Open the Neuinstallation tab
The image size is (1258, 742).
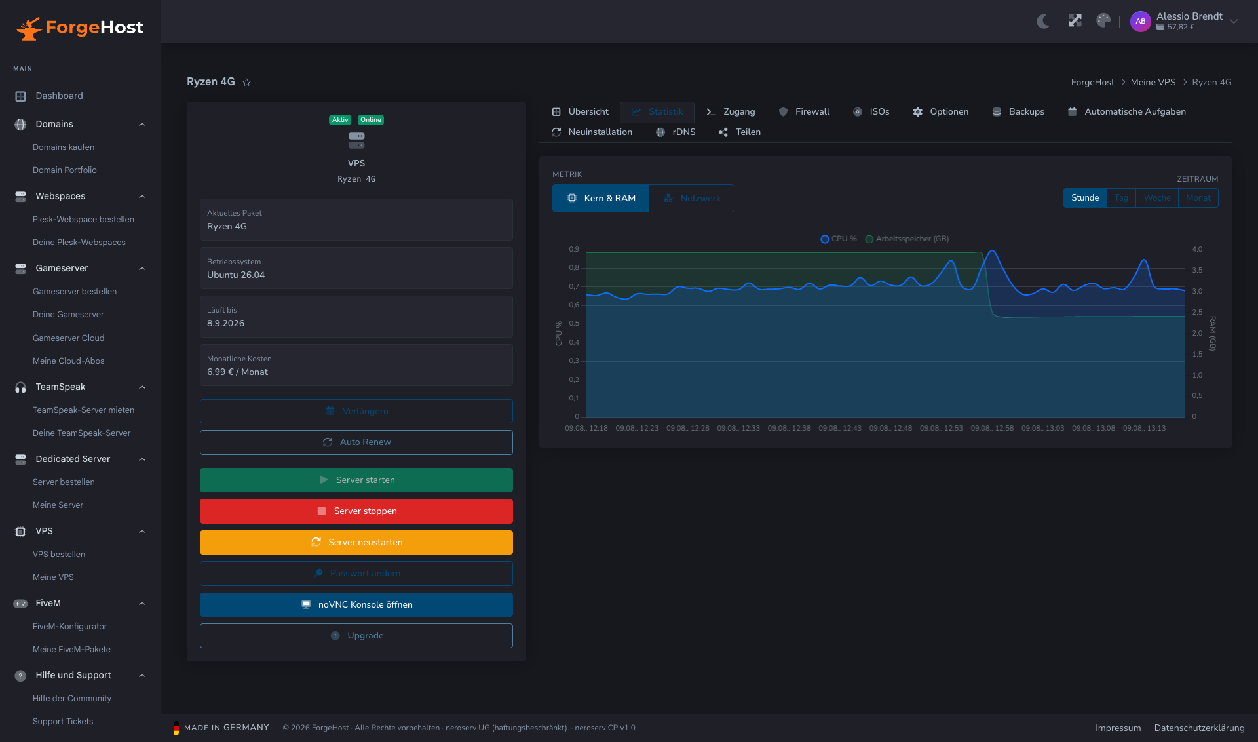592,132
